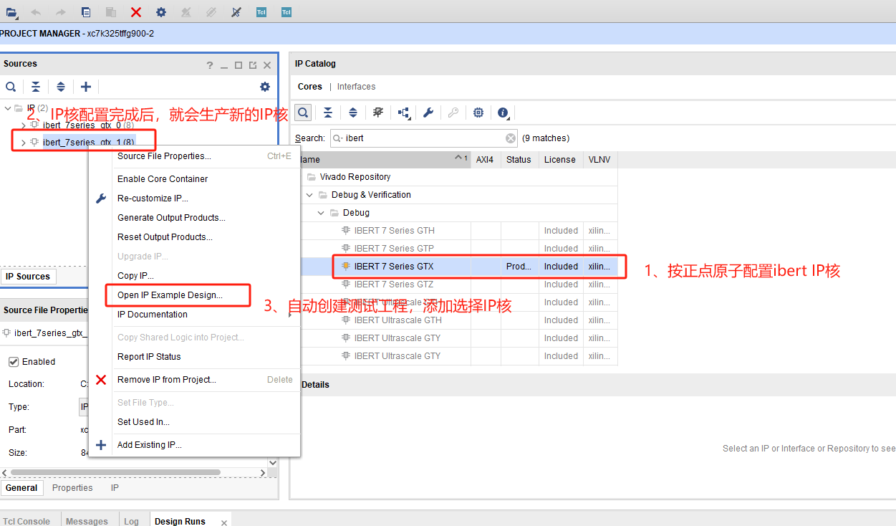Click the chip icon in IP Catalog toolbar

click(478, 113)
